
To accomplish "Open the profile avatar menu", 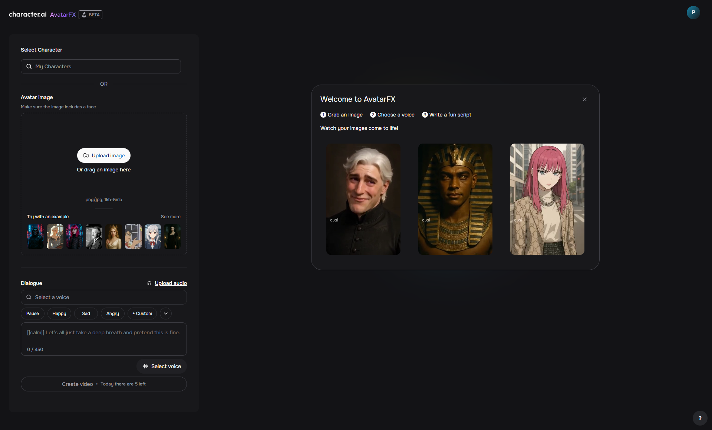I will coord(693,13).
